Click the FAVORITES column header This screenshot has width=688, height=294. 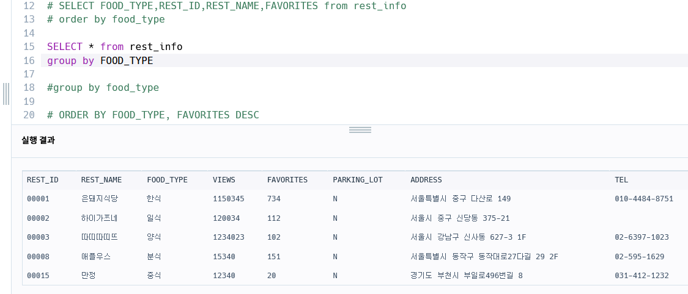pyautogui.click(x=287, y=180)
